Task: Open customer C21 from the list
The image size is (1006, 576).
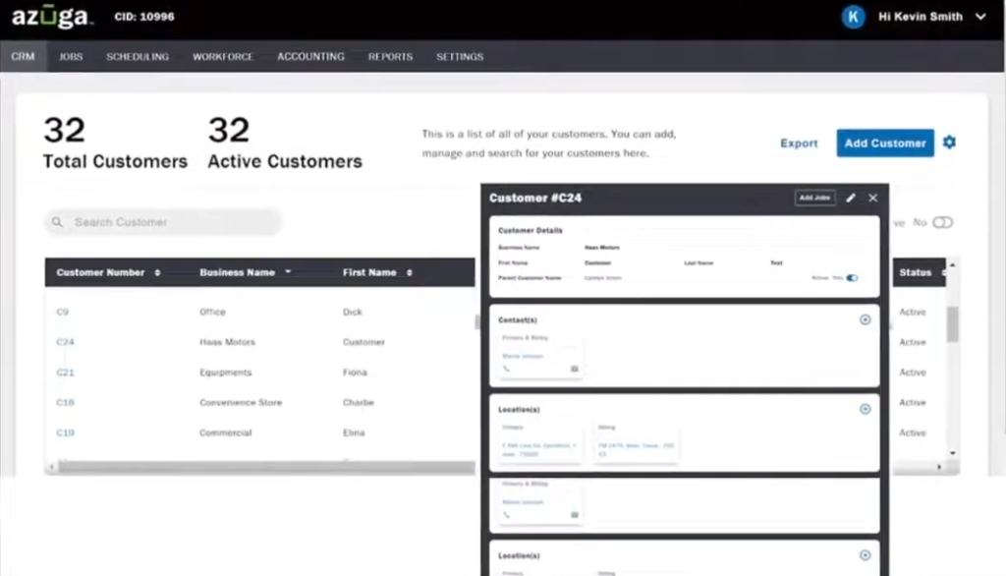Action: 65,373
